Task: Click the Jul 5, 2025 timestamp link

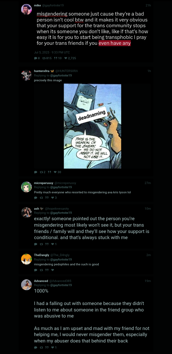Action: (52, 52)
